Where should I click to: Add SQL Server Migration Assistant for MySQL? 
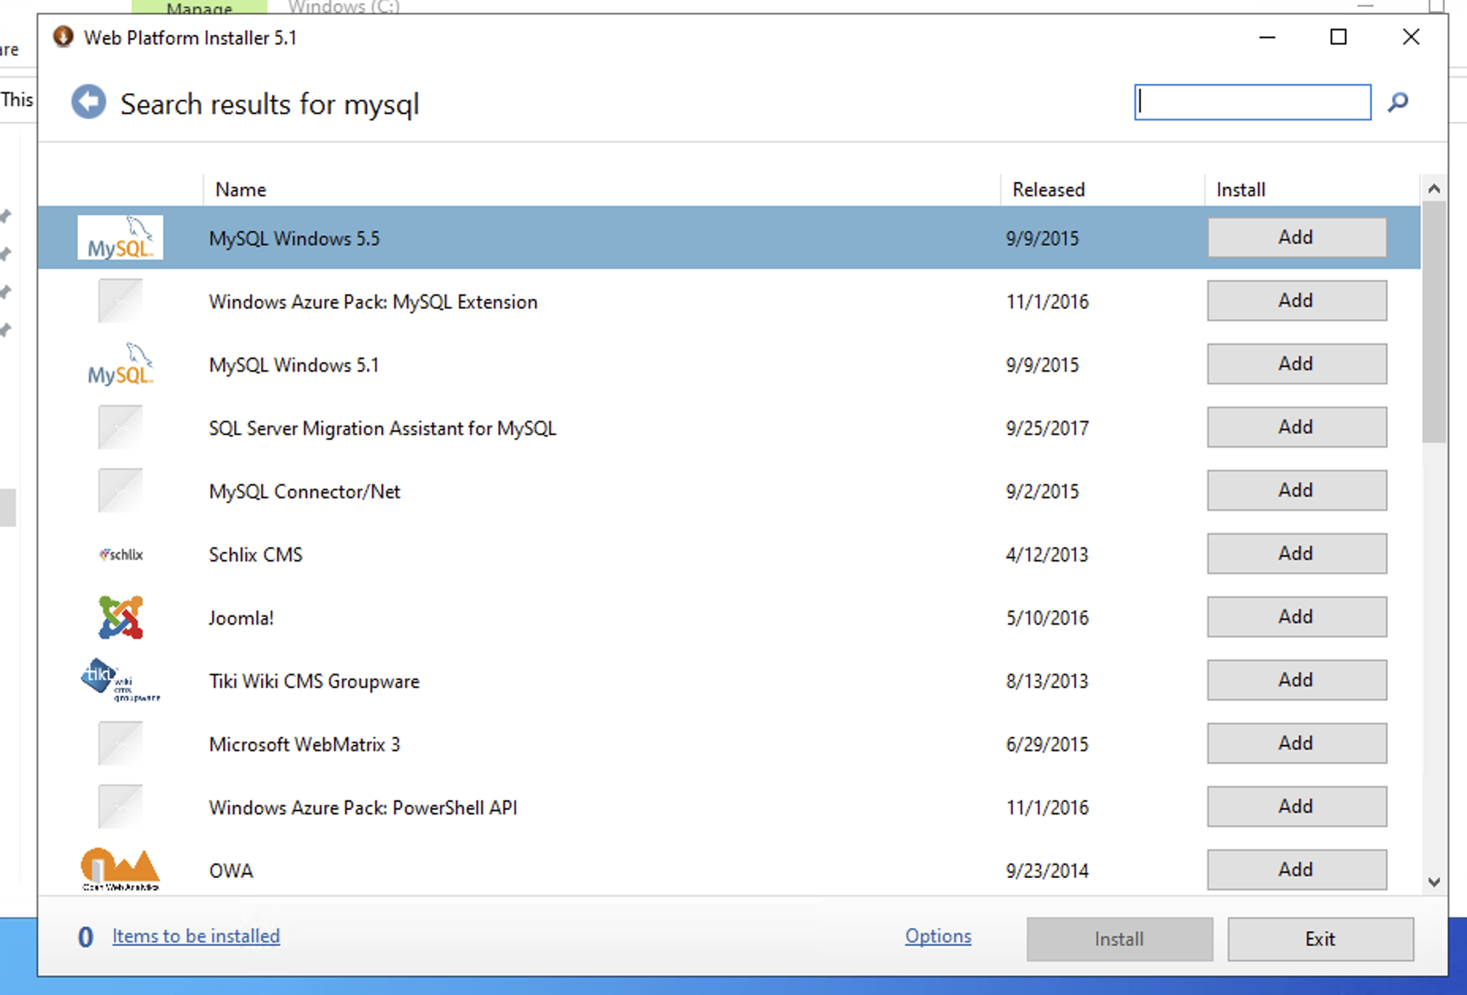click(1297, 427)
